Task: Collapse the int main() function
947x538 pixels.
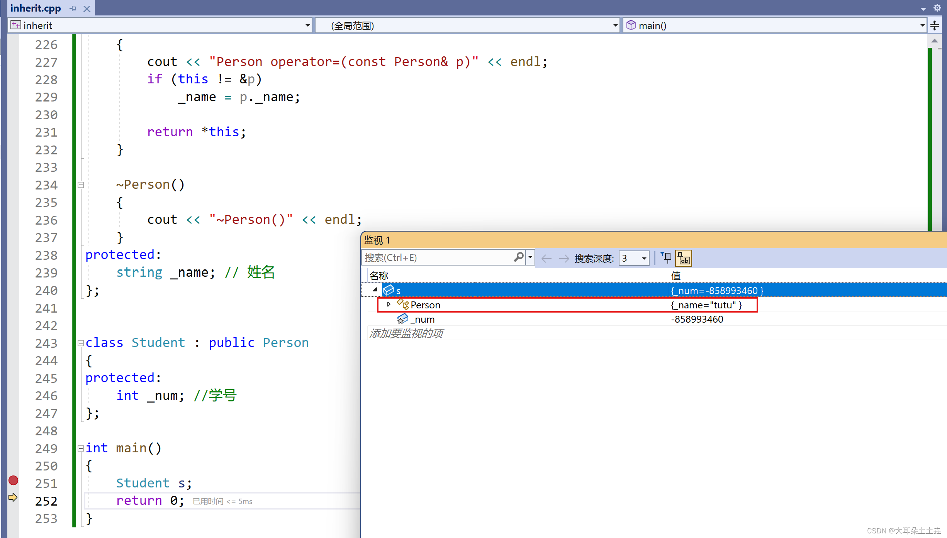Action: click(81, 448)
